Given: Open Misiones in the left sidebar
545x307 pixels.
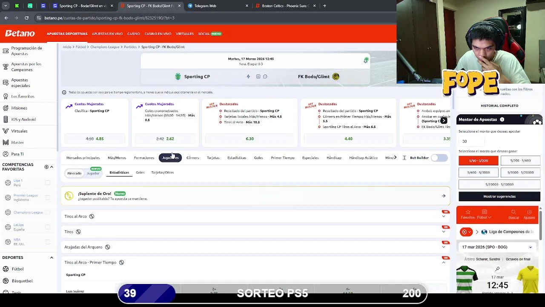Looking at the screenshot, I should pos(19,108).
